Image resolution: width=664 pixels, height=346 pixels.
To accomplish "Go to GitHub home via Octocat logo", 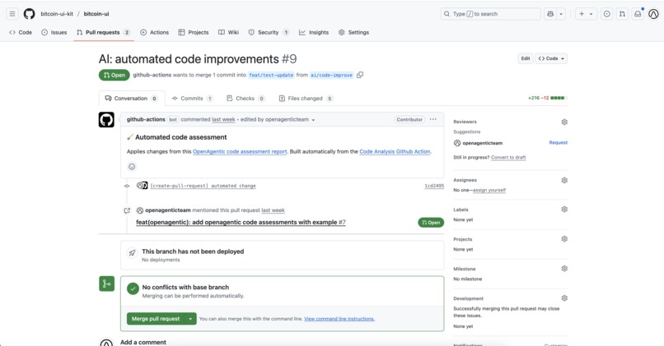I will [x=29, y=14].
